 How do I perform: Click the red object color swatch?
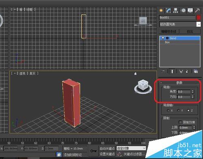(x=199, y=18)
